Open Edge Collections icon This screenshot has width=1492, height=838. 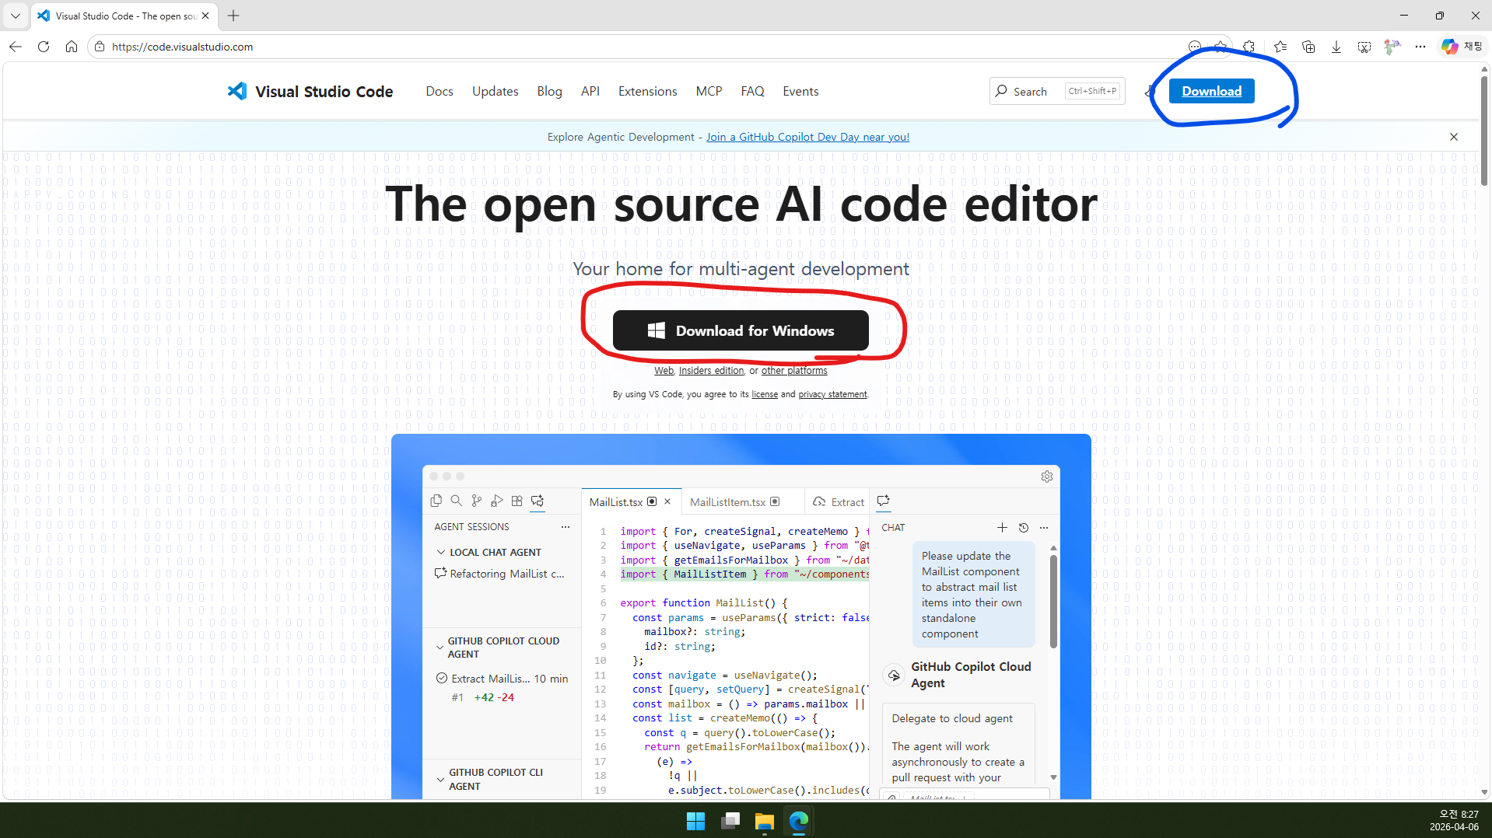pyautogui.click(x=1308, y=47)
